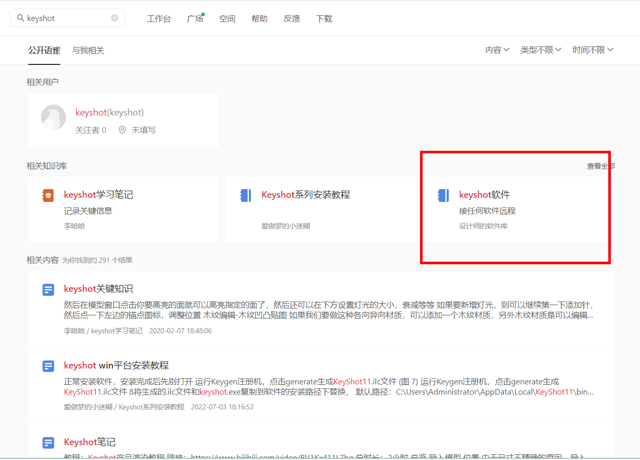Open the 反馈 page
This screenshot has width=640, height=460.
292,19
